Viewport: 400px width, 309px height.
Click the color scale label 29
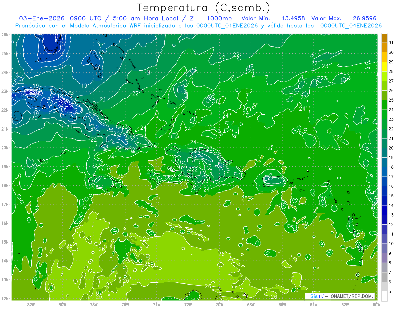click(391, 62)
